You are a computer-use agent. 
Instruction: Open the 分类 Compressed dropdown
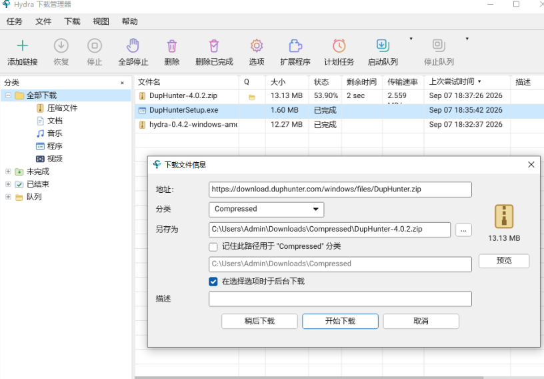pyautogui.click(x=267, y=209)
